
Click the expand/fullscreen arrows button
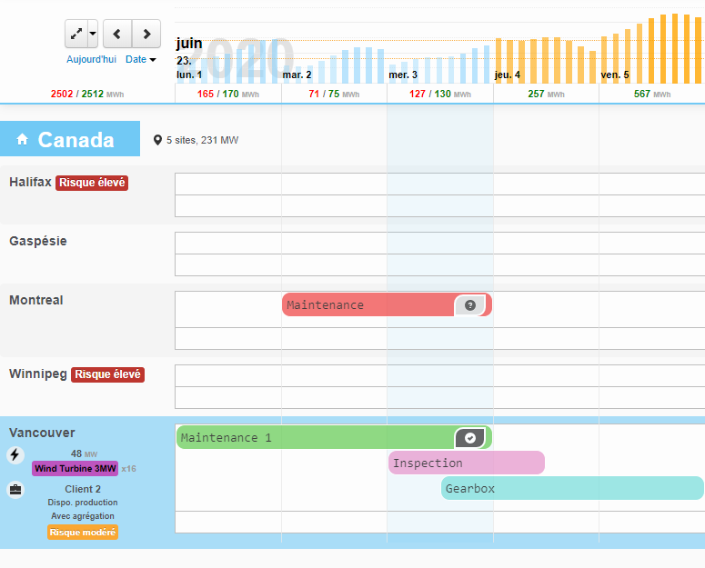(76, 35)
